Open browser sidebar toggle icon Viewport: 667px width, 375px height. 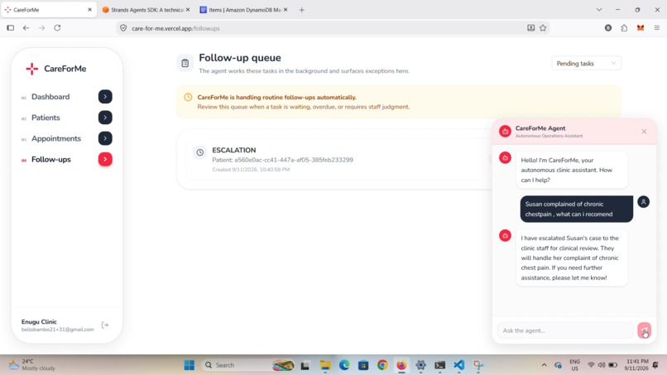pyautogui.click(x=10, y=28)
